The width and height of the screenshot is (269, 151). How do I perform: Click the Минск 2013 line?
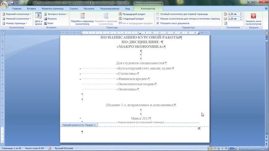(x=141, y=118)
